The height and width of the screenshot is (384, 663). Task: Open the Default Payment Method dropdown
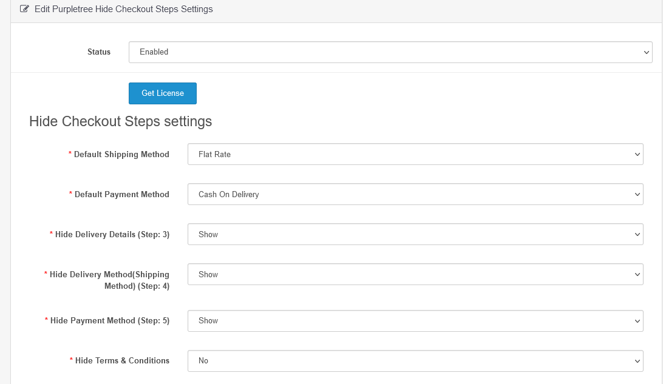pos(415,194)
